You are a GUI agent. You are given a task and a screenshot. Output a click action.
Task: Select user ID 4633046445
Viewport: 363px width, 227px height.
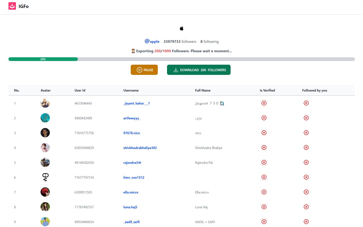(x=83, y=103)
